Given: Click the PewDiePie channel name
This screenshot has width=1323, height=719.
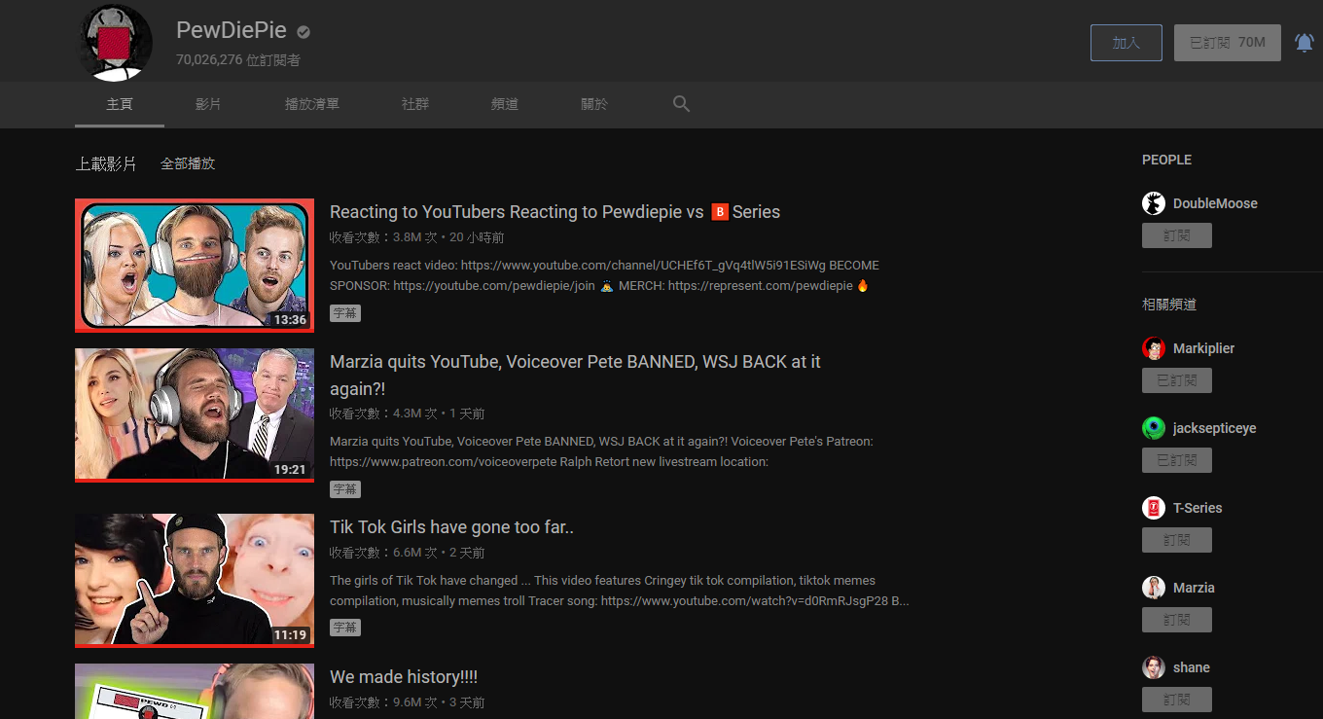Looking at the screenshot, I should point(232,31).
